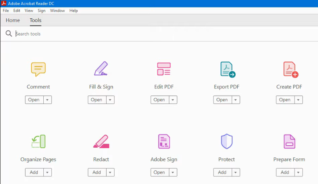
Task: Select the Fill & Sign pen icon
Action: pyautogui.click(x=101, y=69)
